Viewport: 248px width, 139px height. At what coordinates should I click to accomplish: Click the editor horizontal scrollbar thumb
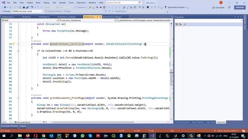(x=93, y=122)
